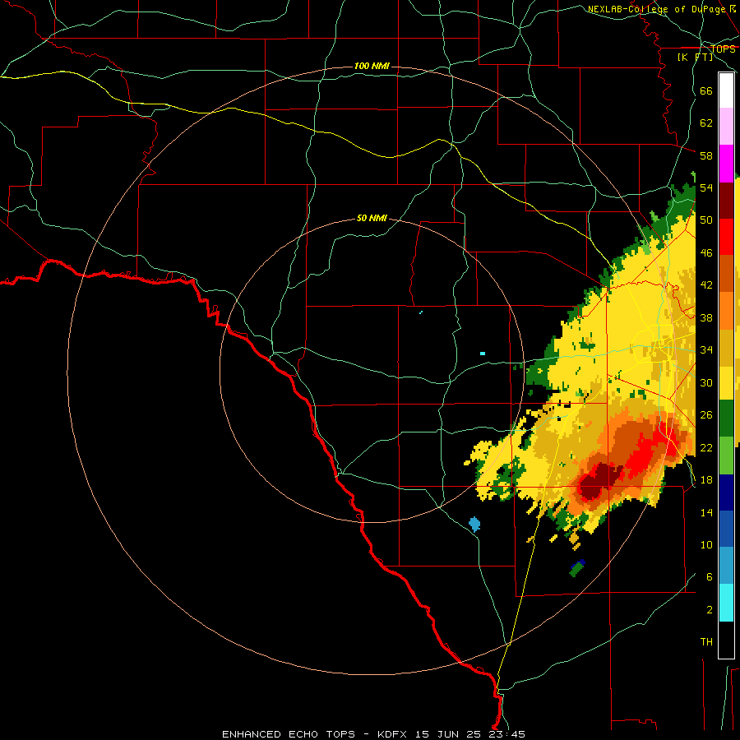Click the ENHANCED ECHO TOPS KDFX timestamp caption
740x740 pixels.
coord(373,734)
